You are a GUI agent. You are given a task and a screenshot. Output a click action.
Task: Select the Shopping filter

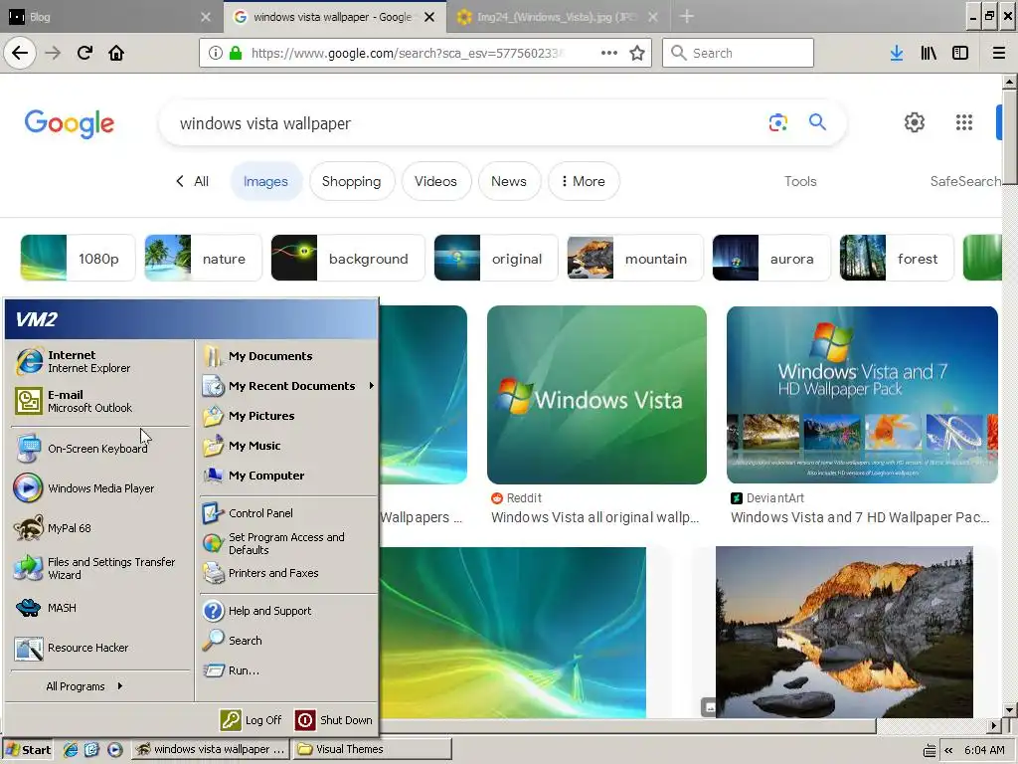point(351,181)
